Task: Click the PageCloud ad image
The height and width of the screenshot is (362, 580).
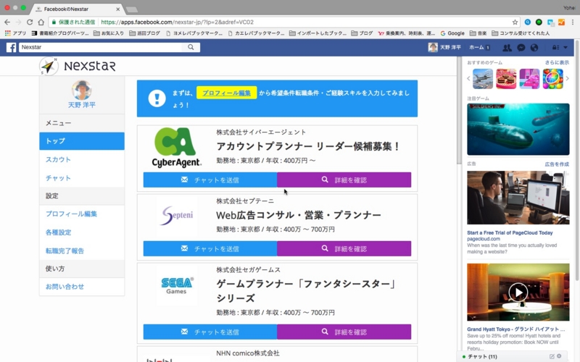Action: [x=518, y=197]
